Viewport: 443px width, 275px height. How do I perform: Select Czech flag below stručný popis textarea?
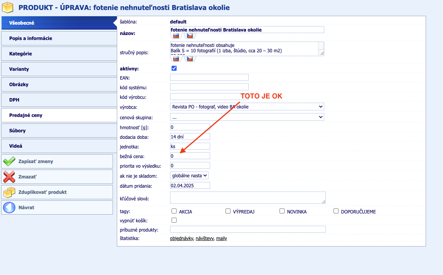(x=189, y=59)
